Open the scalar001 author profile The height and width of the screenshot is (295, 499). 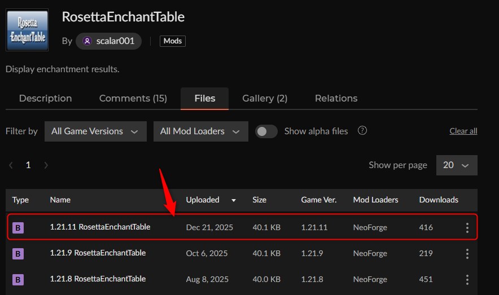click(108, 41)
